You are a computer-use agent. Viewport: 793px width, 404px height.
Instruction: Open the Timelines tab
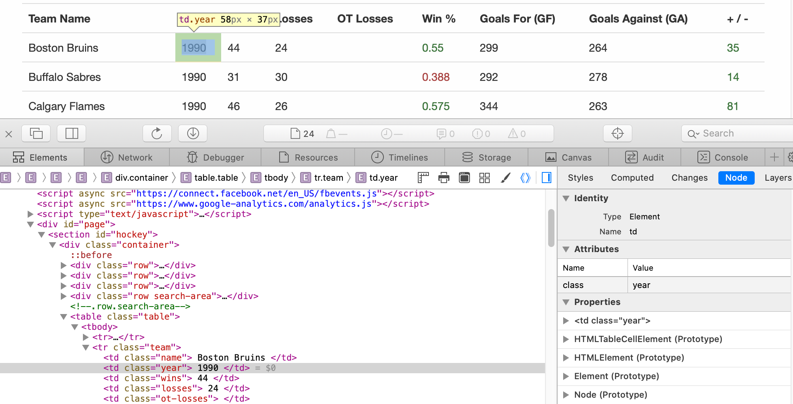pyautogui.click(x=400, y=157)
